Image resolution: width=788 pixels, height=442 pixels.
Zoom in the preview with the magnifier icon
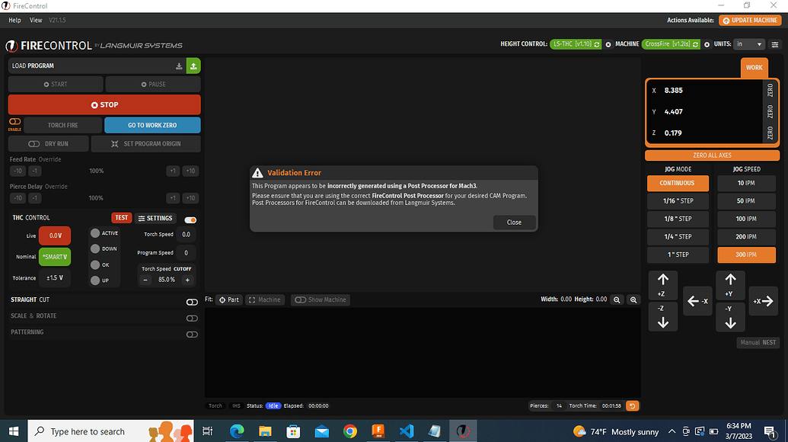tap(633, 300)
